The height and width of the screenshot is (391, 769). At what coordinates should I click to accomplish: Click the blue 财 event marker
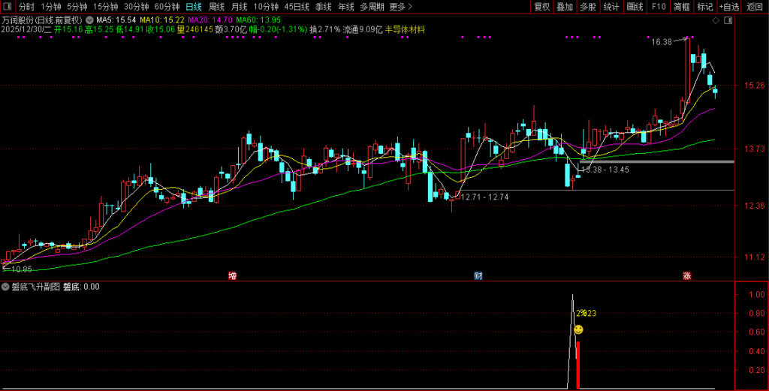[x=478, y=275]
